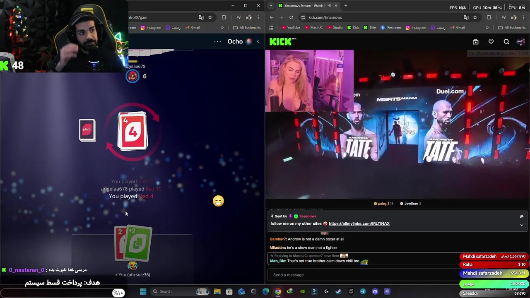Click pabg_1 top gifter name
The width and height of the screenshot is (530, 298).
click(x=383, y=204)
